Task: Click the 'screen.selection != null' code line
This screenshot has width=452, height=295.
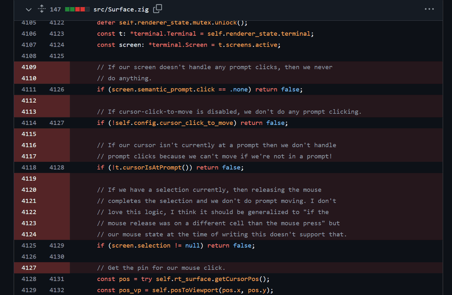Action: pos(176,245)
